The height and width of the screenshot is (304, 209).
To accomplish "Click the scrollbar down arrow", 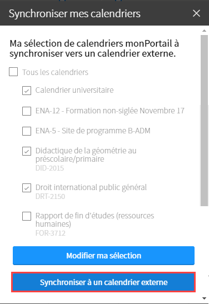I will [204, 298].
